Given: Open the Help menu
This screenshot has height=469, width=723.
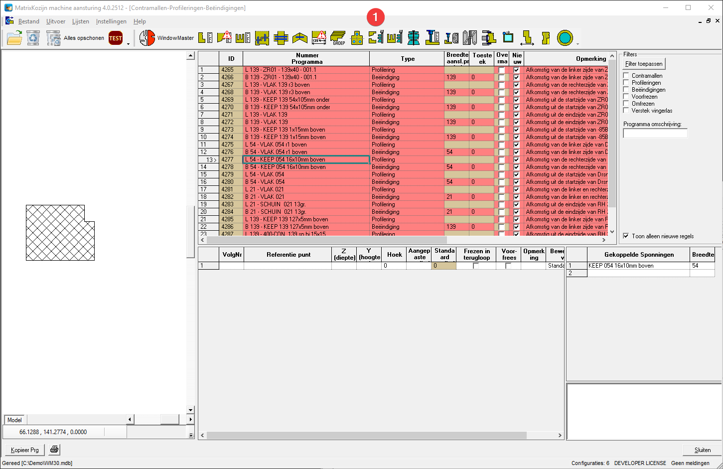Looking at the screenshot, I should [140, 21].
